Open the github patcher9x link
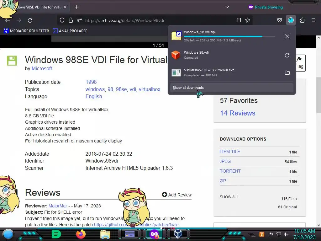 (x=137, y=225)
